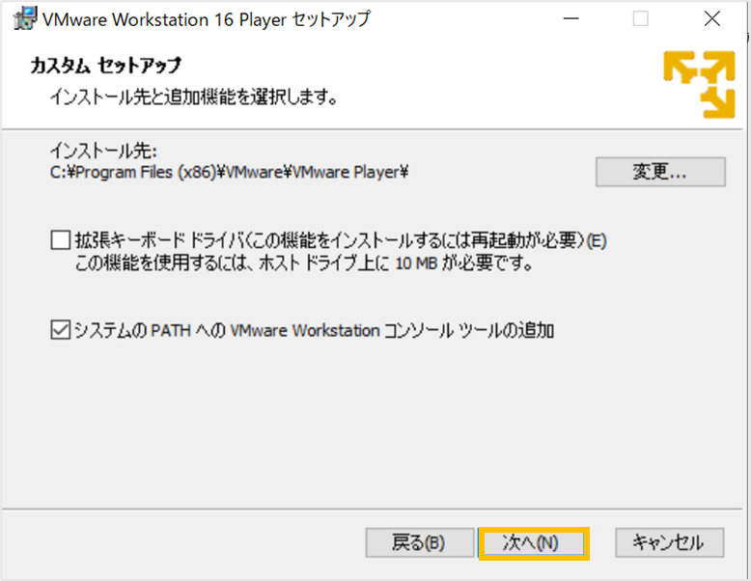The width and height of the screenshot is (751, 581).
Task: Click the VMware installer icon in title bar
Action: click(25, 19)
